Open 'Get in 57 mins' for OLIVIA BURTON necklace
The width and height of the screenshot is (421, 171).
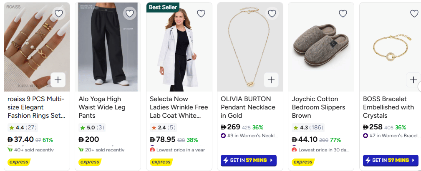pos(248,160)
